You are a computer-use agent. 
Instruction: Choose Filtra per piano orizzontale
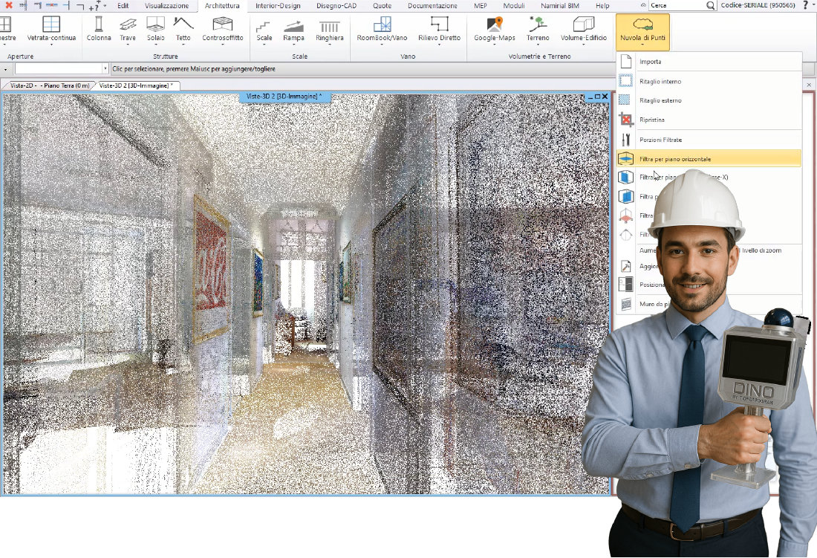pyautogui.click(x=674, y=158)
